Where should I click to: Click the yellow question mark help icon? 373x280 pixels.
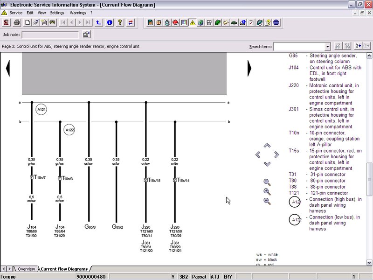120,22
